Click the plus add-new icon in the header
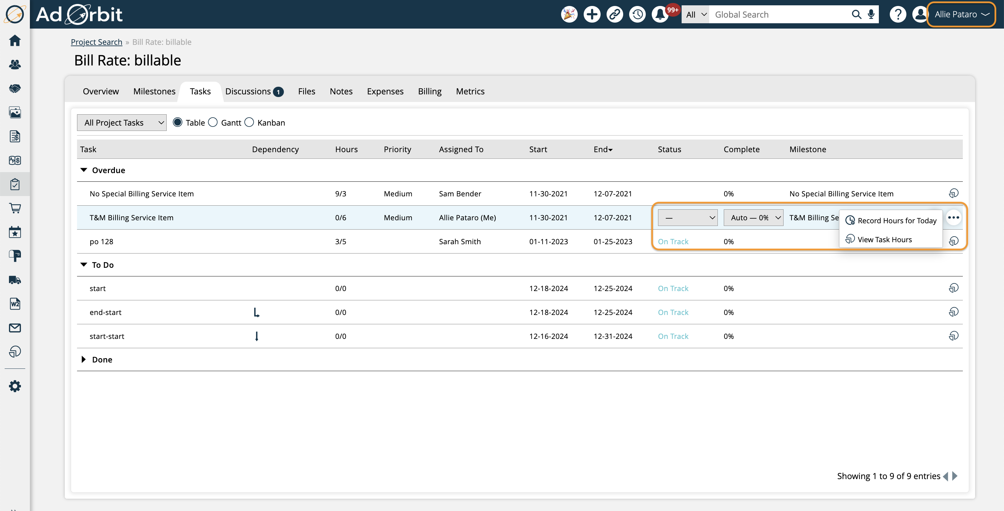Image resolution: width=1004 pixels, height=511 pixels. point(592,14)
